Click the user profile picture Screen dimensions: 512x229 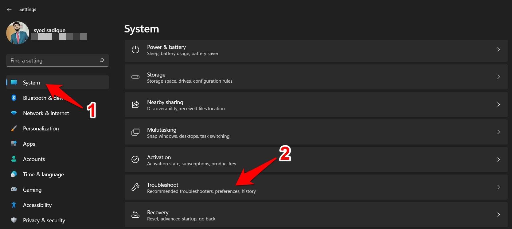[18, 33]
